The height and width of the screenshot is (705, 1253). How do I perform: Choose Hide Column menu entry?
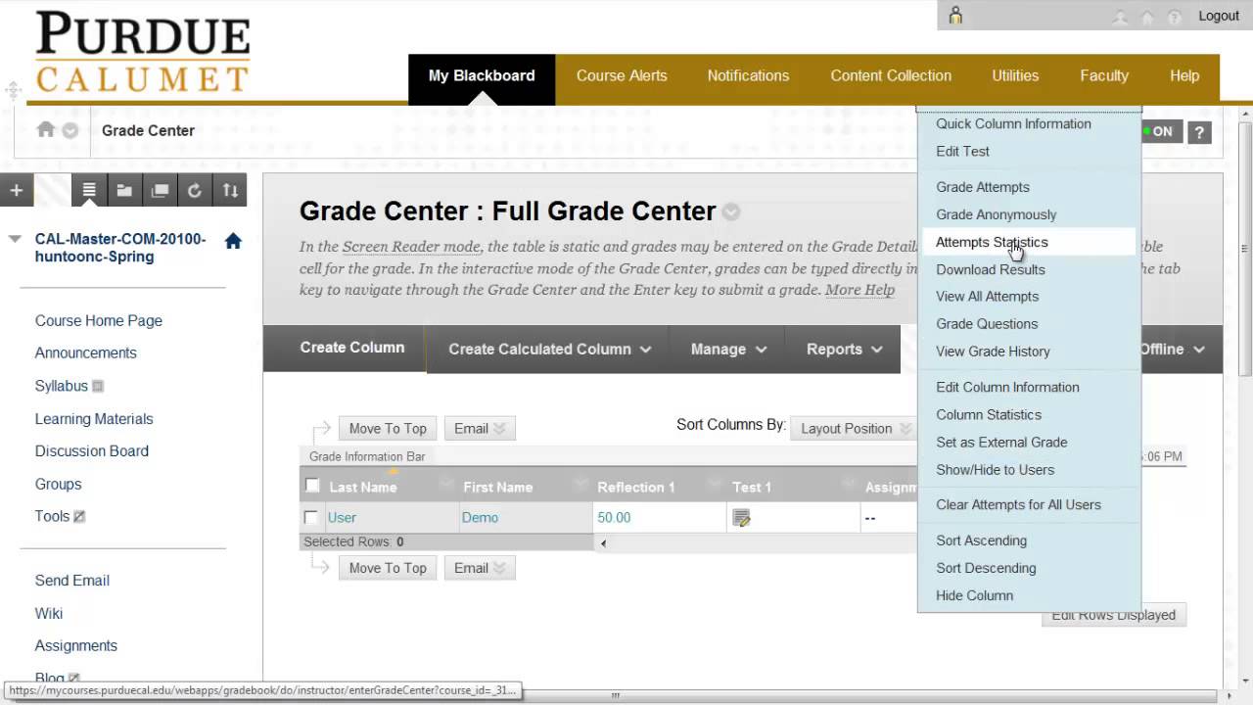pyautogui.click(x=975, y=595)
